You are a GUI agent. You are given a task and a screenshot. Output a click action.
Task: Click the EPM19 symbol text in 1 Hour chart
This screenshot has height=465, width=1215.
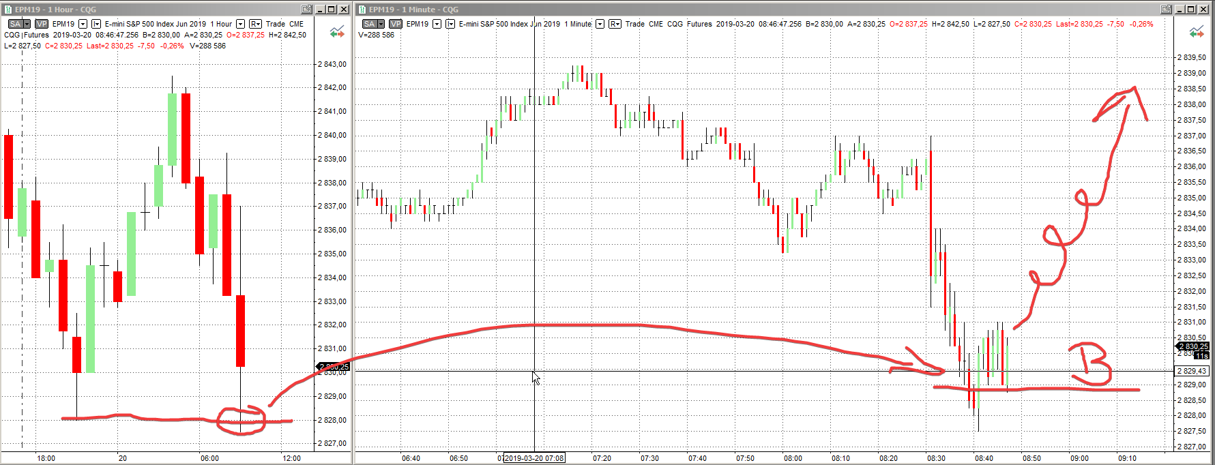click(63, 24)
